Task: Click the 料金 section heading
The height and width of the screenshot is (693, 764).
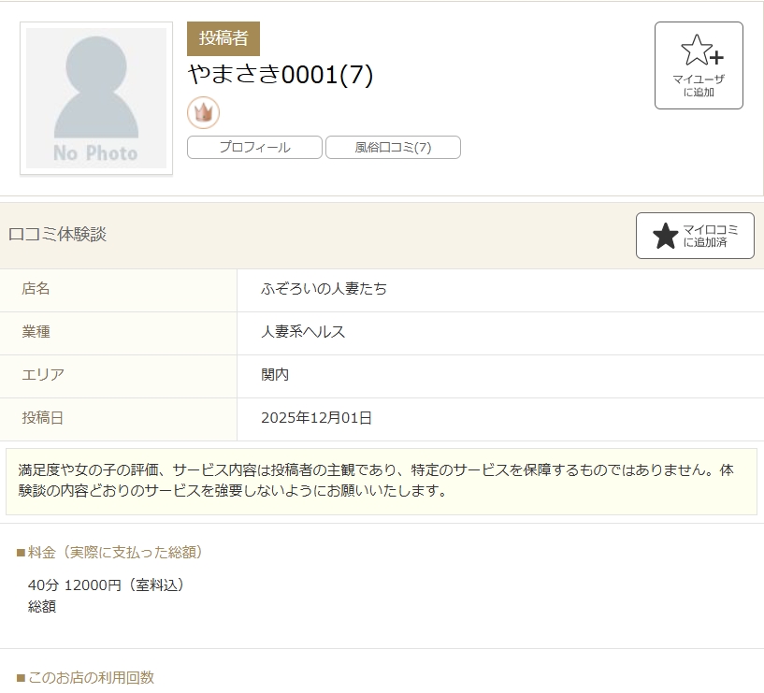Action: (x=110, y=553)
